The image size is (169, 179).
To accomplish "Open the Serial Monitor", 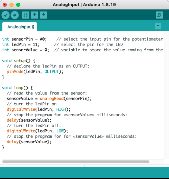I will 160,15.
